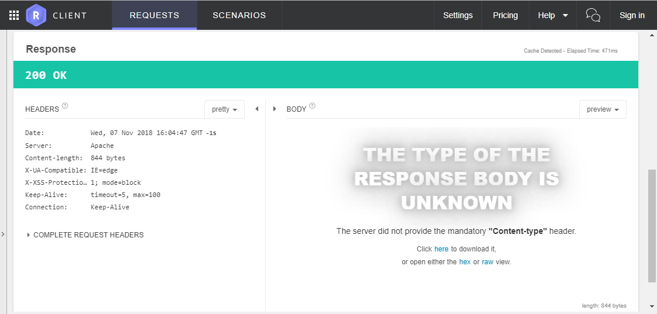The width and height of the screenshot is (657, 314).
Task: Click the vertical scrollbar thumb
Action: 652,225
